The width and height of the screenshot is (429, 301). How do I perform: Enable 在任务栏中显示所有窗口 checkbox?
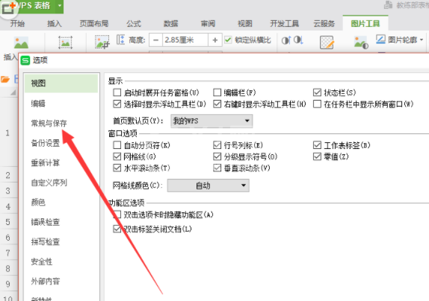[x=317, y=104]
